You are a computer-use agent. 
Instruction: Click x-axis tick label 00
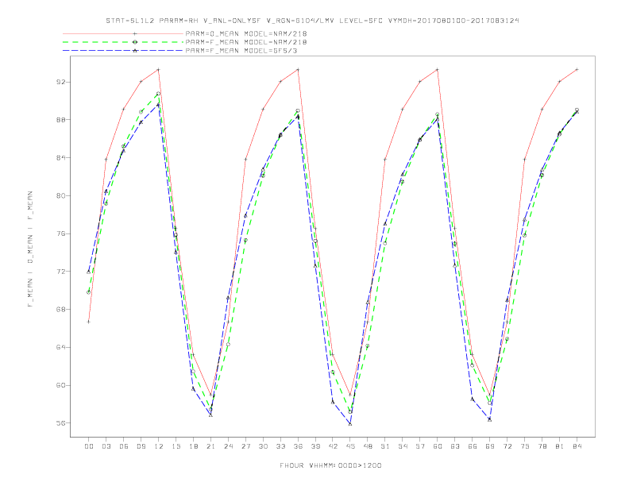(89, 446)
